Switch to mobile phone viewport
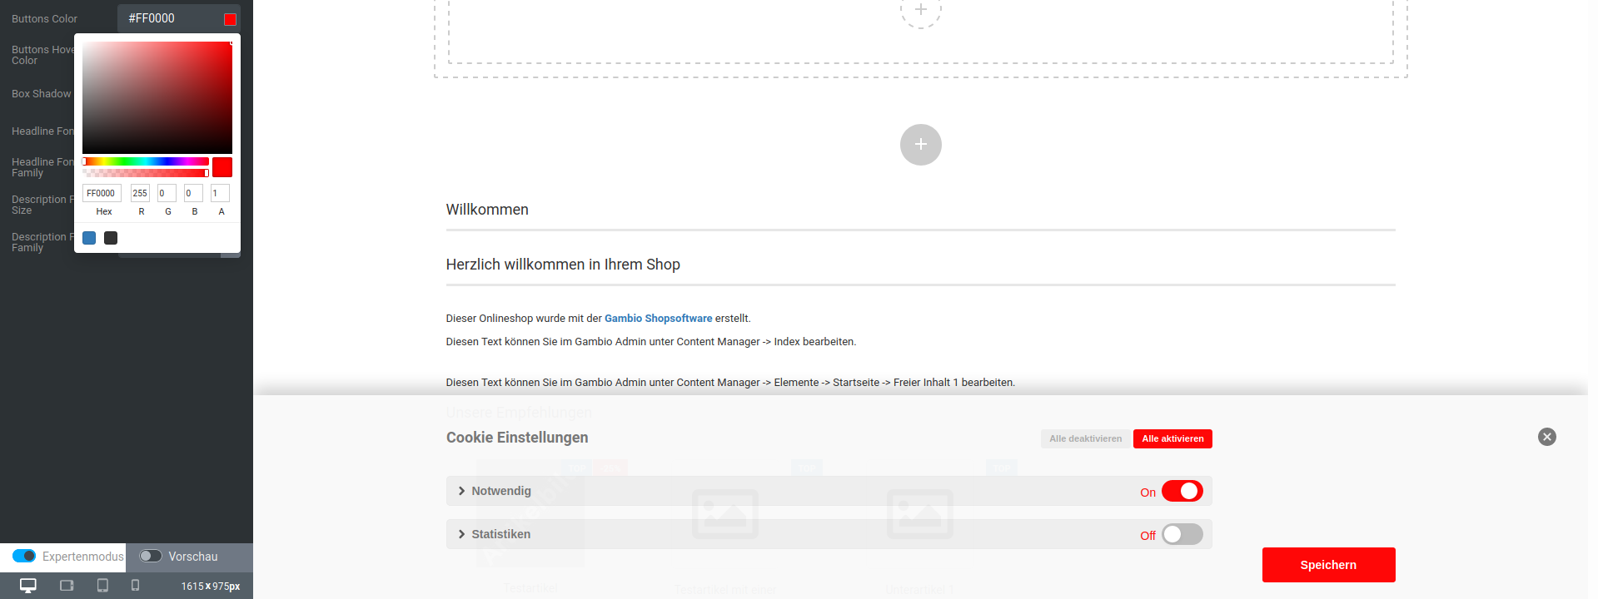The image size is (1598, 599). pos(135,586)
